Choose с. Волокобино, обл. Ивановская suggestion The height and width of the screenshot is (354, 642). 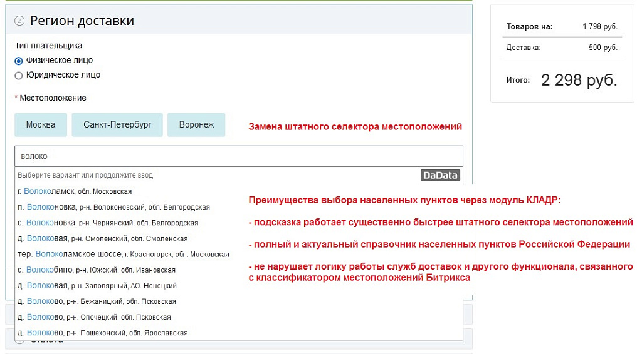click(97, 270)
